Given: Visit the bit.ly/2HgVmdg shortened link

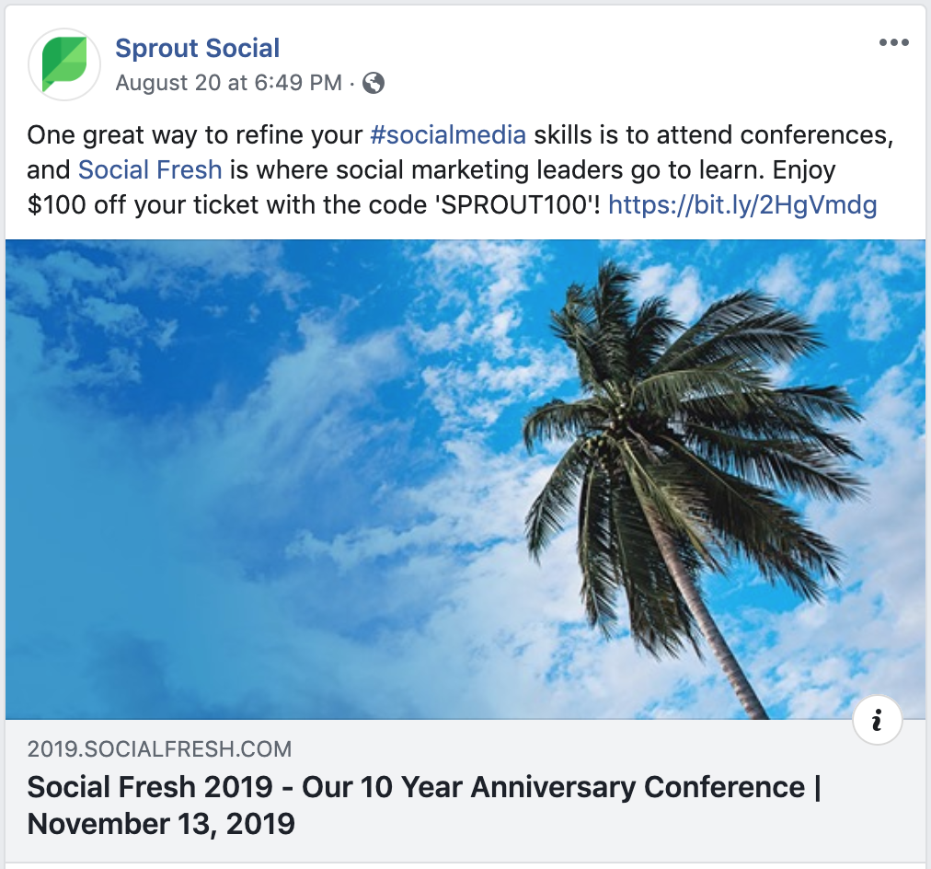Looking at the screenshot, I should pyautogui.click(x=742, y=204).
